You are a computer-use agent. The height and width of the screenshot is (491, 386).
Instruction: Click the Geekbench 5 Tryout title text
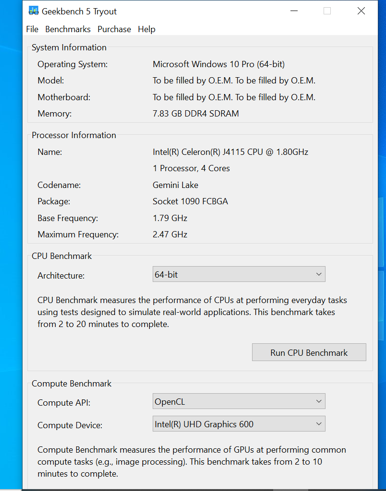click(79, 11)
